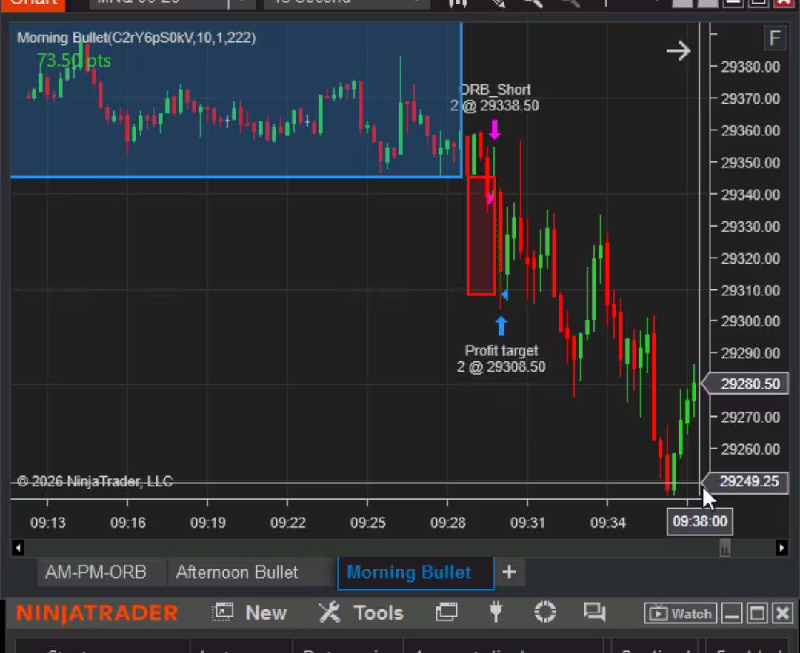Click the 09:13 time axis label
The height and width of the screenshot is (653, 800).
click(48, 523)
